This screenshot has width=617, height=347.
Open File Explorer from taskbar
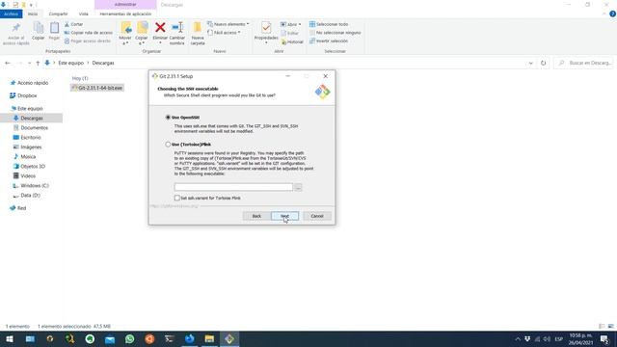(209, 338)
